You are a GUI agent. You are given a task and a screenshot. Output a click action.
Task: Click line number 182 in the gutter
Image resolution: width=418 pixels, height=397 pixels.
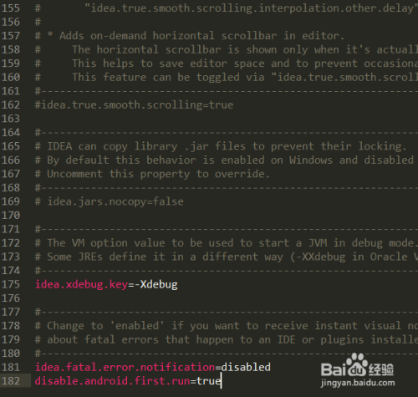(11, 381)
